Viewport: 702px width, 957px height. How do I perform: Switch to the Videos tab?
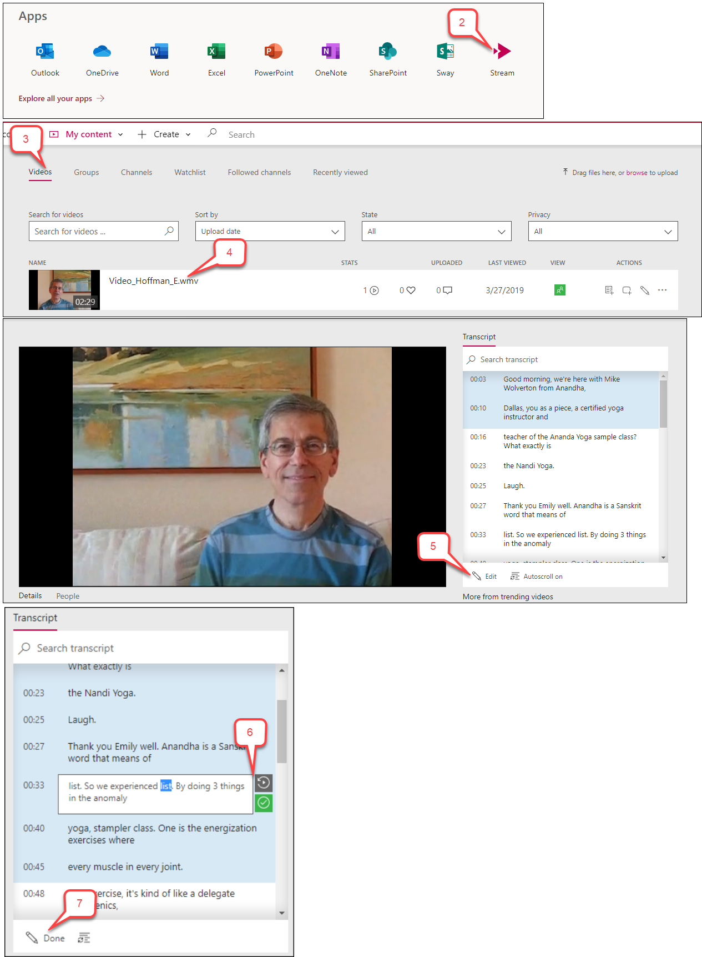pyautogui.click(x=40, y=172)
